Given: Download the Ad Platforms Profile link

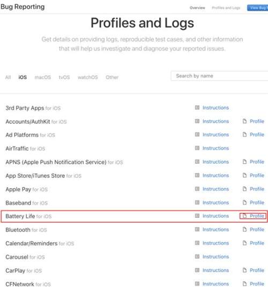Looking at the screenshot, I should (257, 135).
